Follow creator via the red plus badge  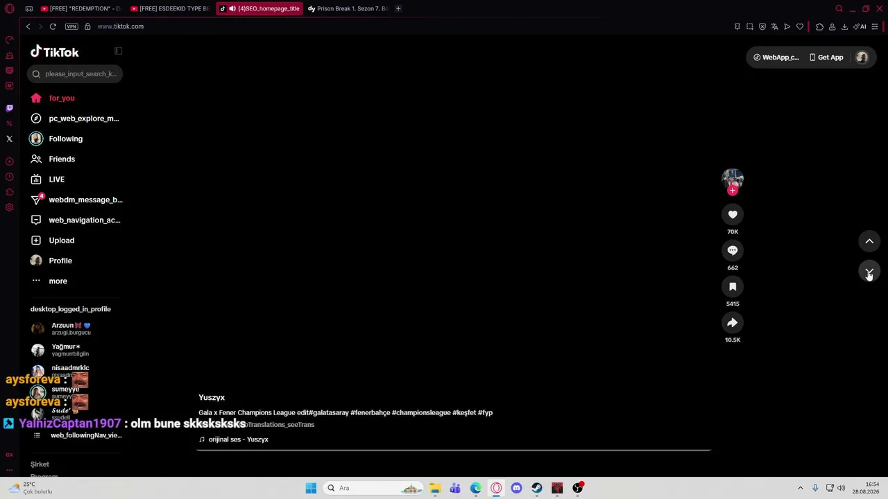tap(733, 191)
